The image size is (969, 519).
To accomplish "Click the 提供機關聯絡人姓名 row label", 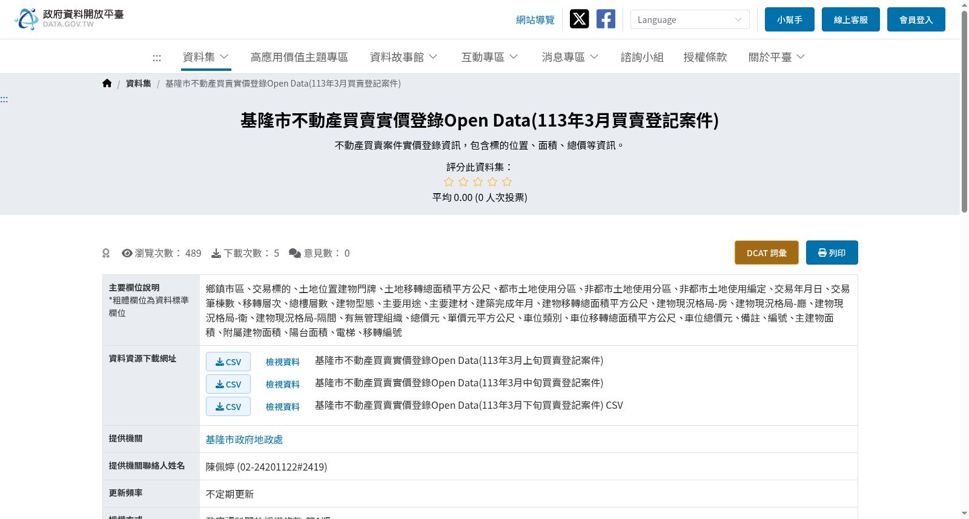I will point(147,466).
